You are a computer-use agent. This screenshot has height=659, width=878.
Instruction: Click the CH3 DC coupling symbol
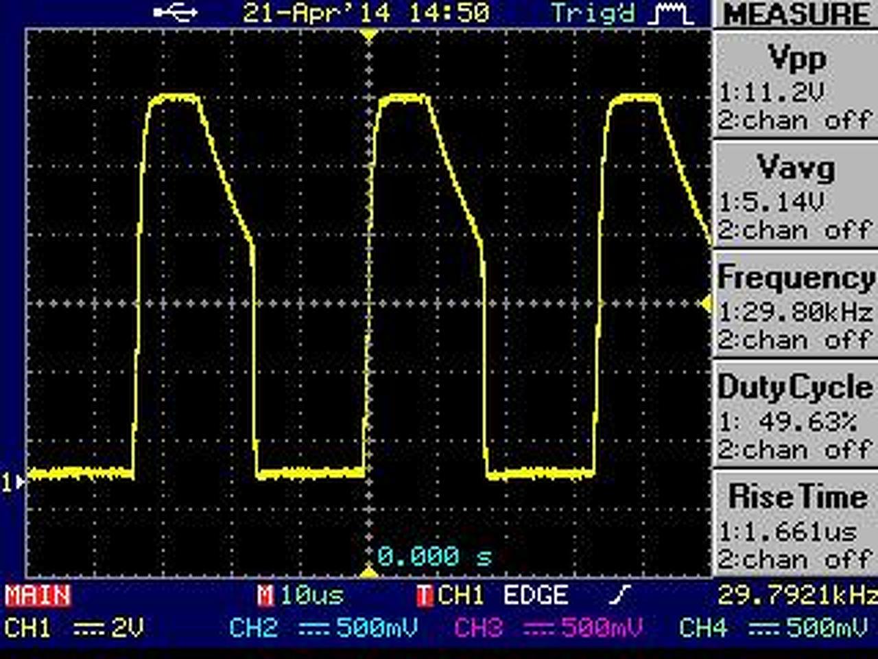click(x=540, y=627)
